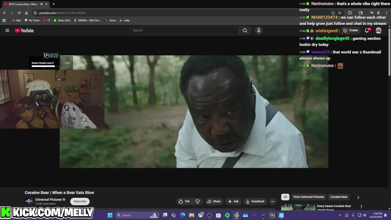Click the Windows Start button
391x220 pixels.
point(110,215)
